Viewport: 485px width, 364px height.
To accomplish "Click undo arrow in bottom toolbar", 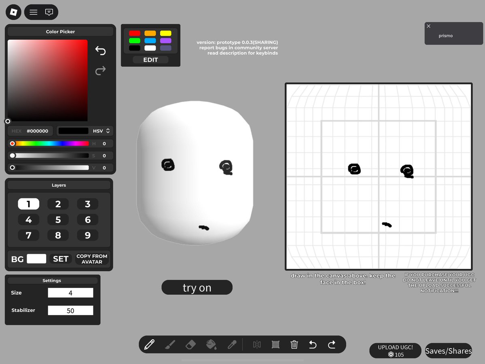I will tap(313, 345).
